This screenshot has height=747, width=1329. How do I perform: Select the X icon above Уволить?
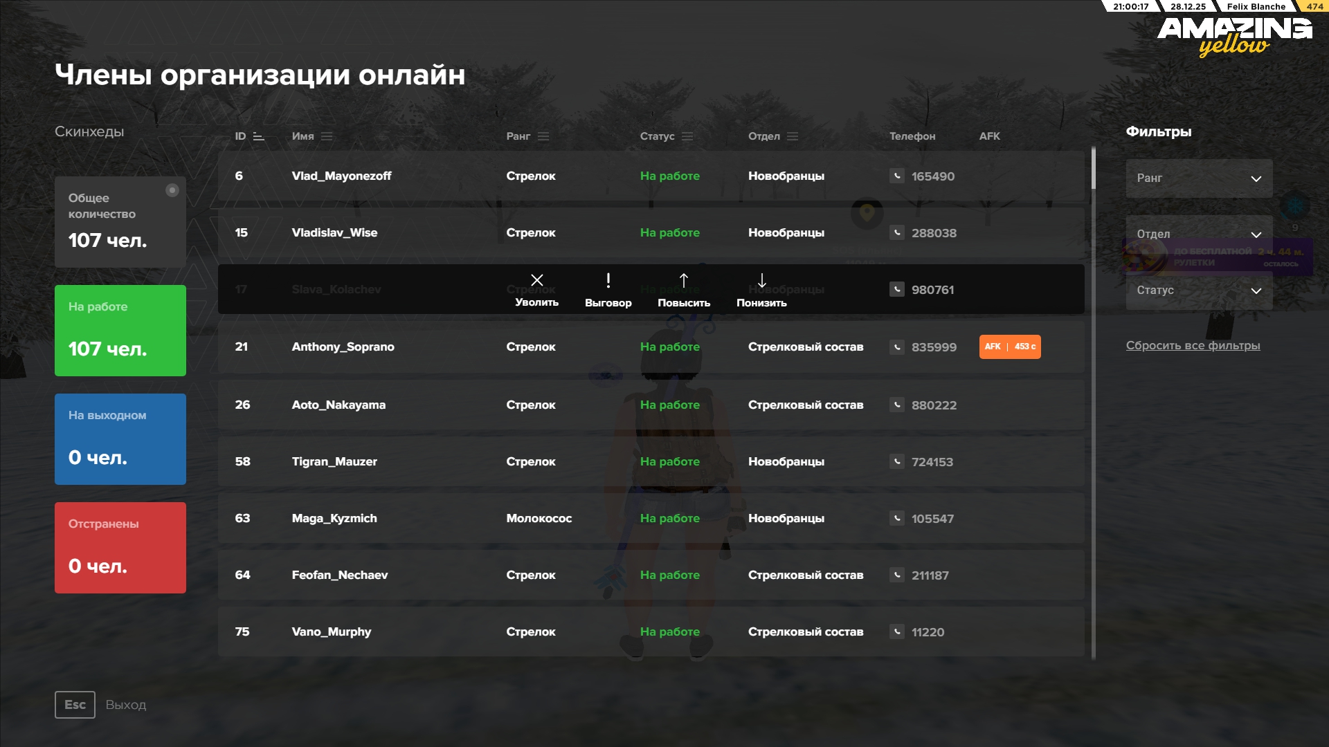(x=537, y=281)
